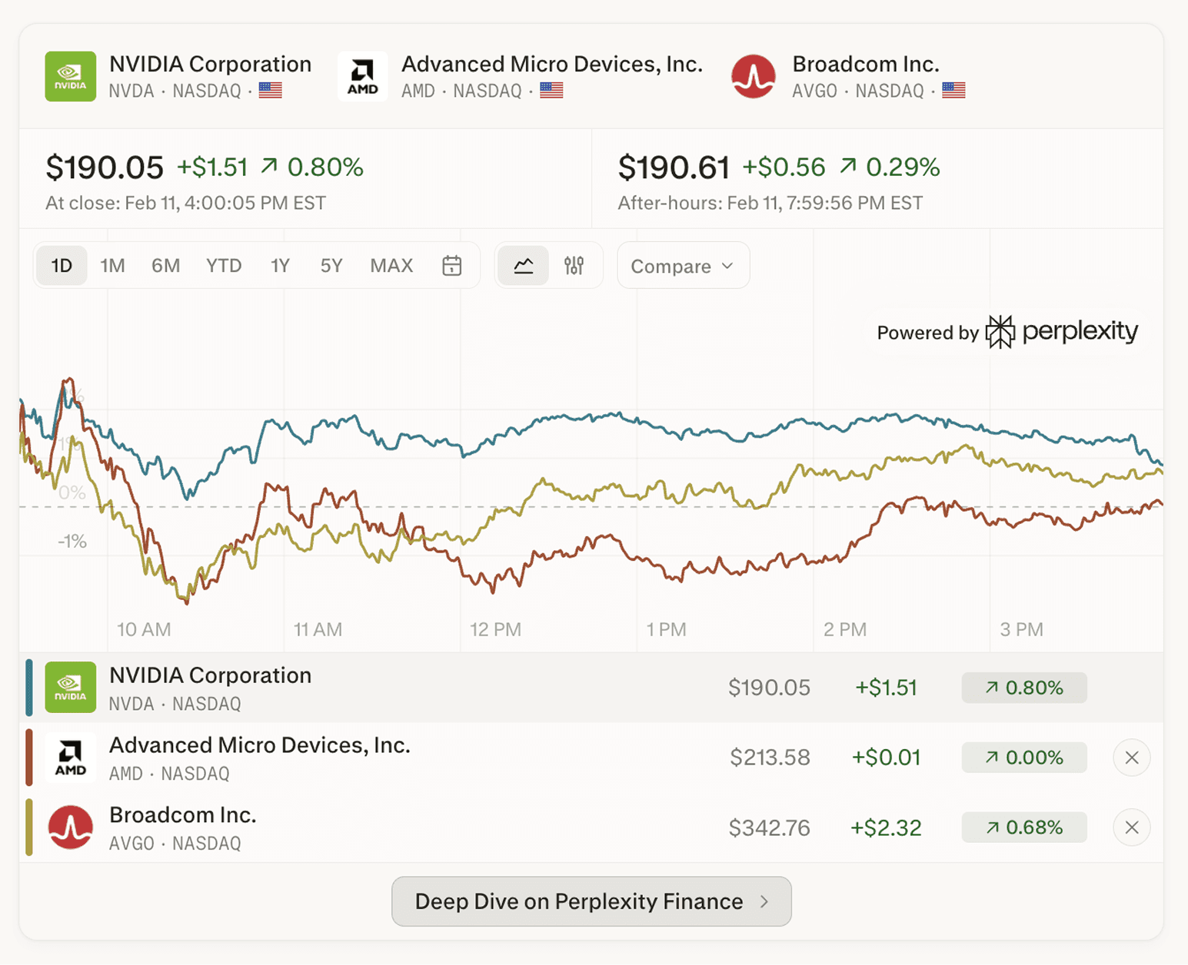Click Broadcom logo in comparison list row
1188x965 pixels.
(x=70, y=827)
